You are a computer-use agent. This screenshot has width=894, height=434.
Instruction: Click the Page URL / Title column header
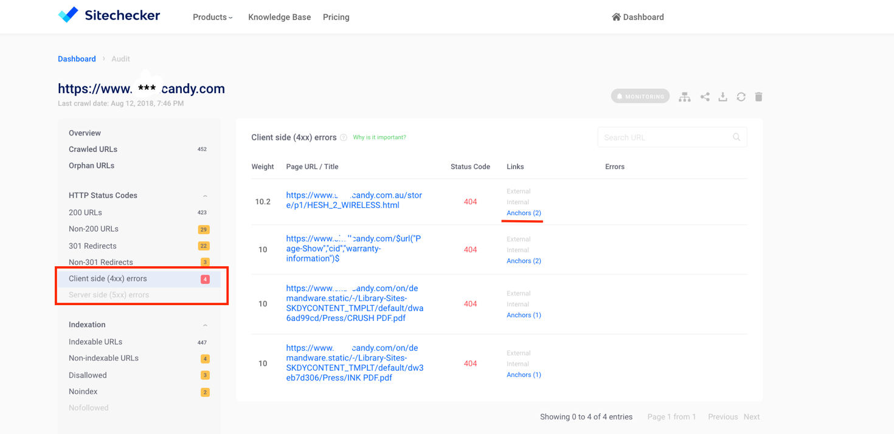(312, 167)
